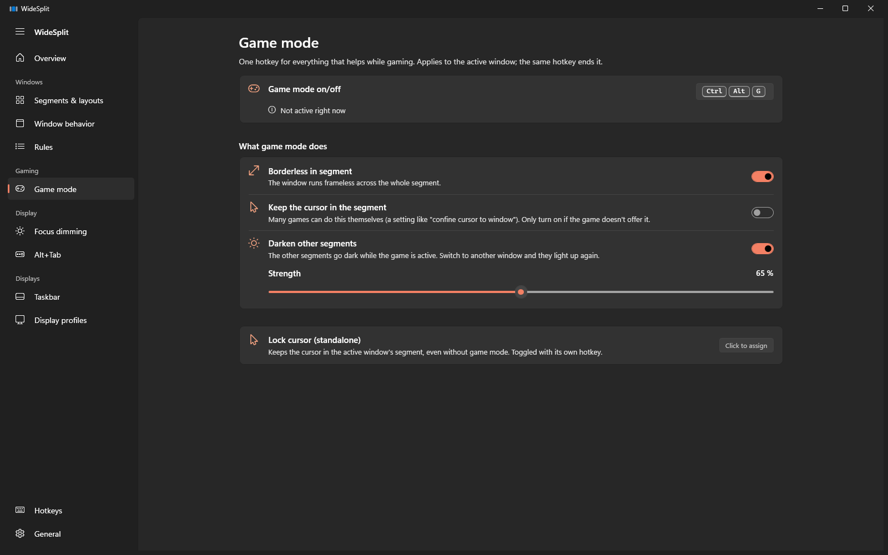The height and width of the screenshot is (555, 888).
Task: Click the WideSplit app icon in the title bar
Action: [13, 8]
